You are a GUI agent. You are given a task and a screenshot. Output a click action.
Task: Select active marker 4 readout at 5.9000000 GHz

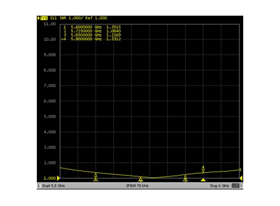(91, 39)
